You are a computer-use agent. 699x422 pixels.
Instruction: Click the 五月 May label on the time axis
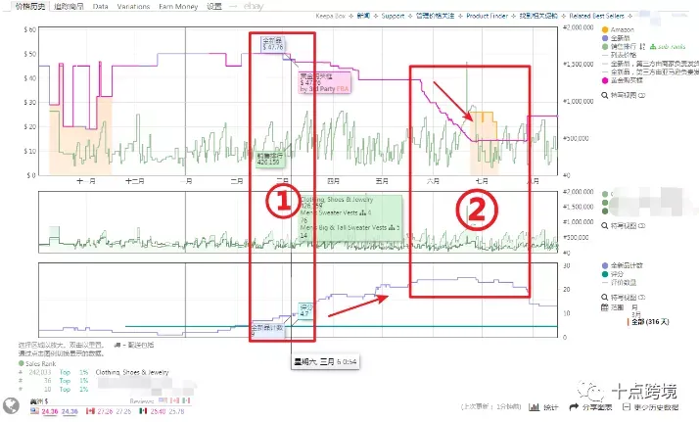382,181
